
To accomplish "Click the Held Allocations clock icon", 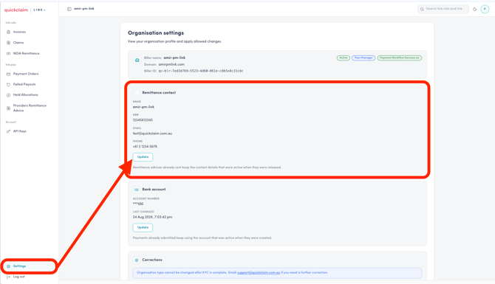I will tap(9, 95).
